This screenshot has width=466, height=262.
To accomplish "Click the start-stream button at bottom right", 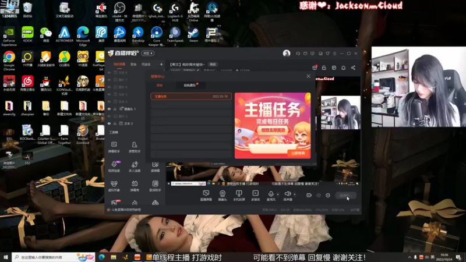I will pyautogui.click(x=345, y=195).
